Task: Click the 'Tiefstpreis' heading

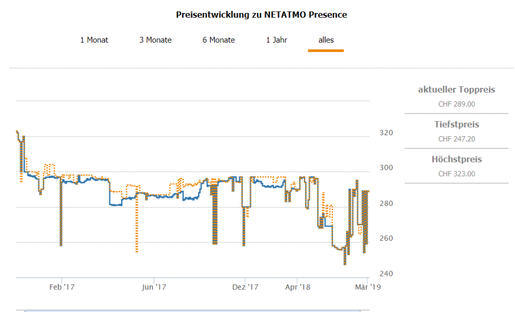Action: click(457, 125)
